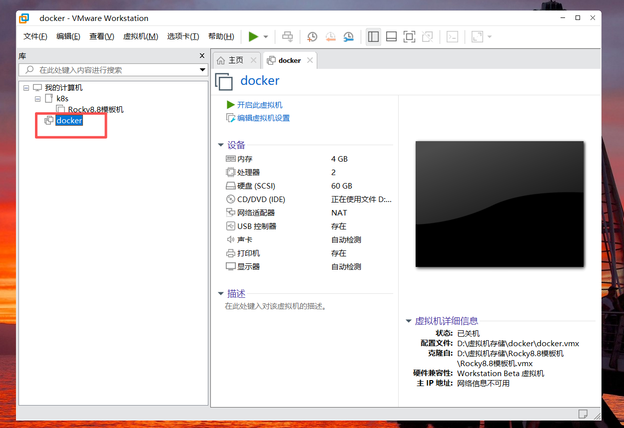Click the 已关机 status value
The height and width of the screenshot is (428, 624).
click(468, 334)
